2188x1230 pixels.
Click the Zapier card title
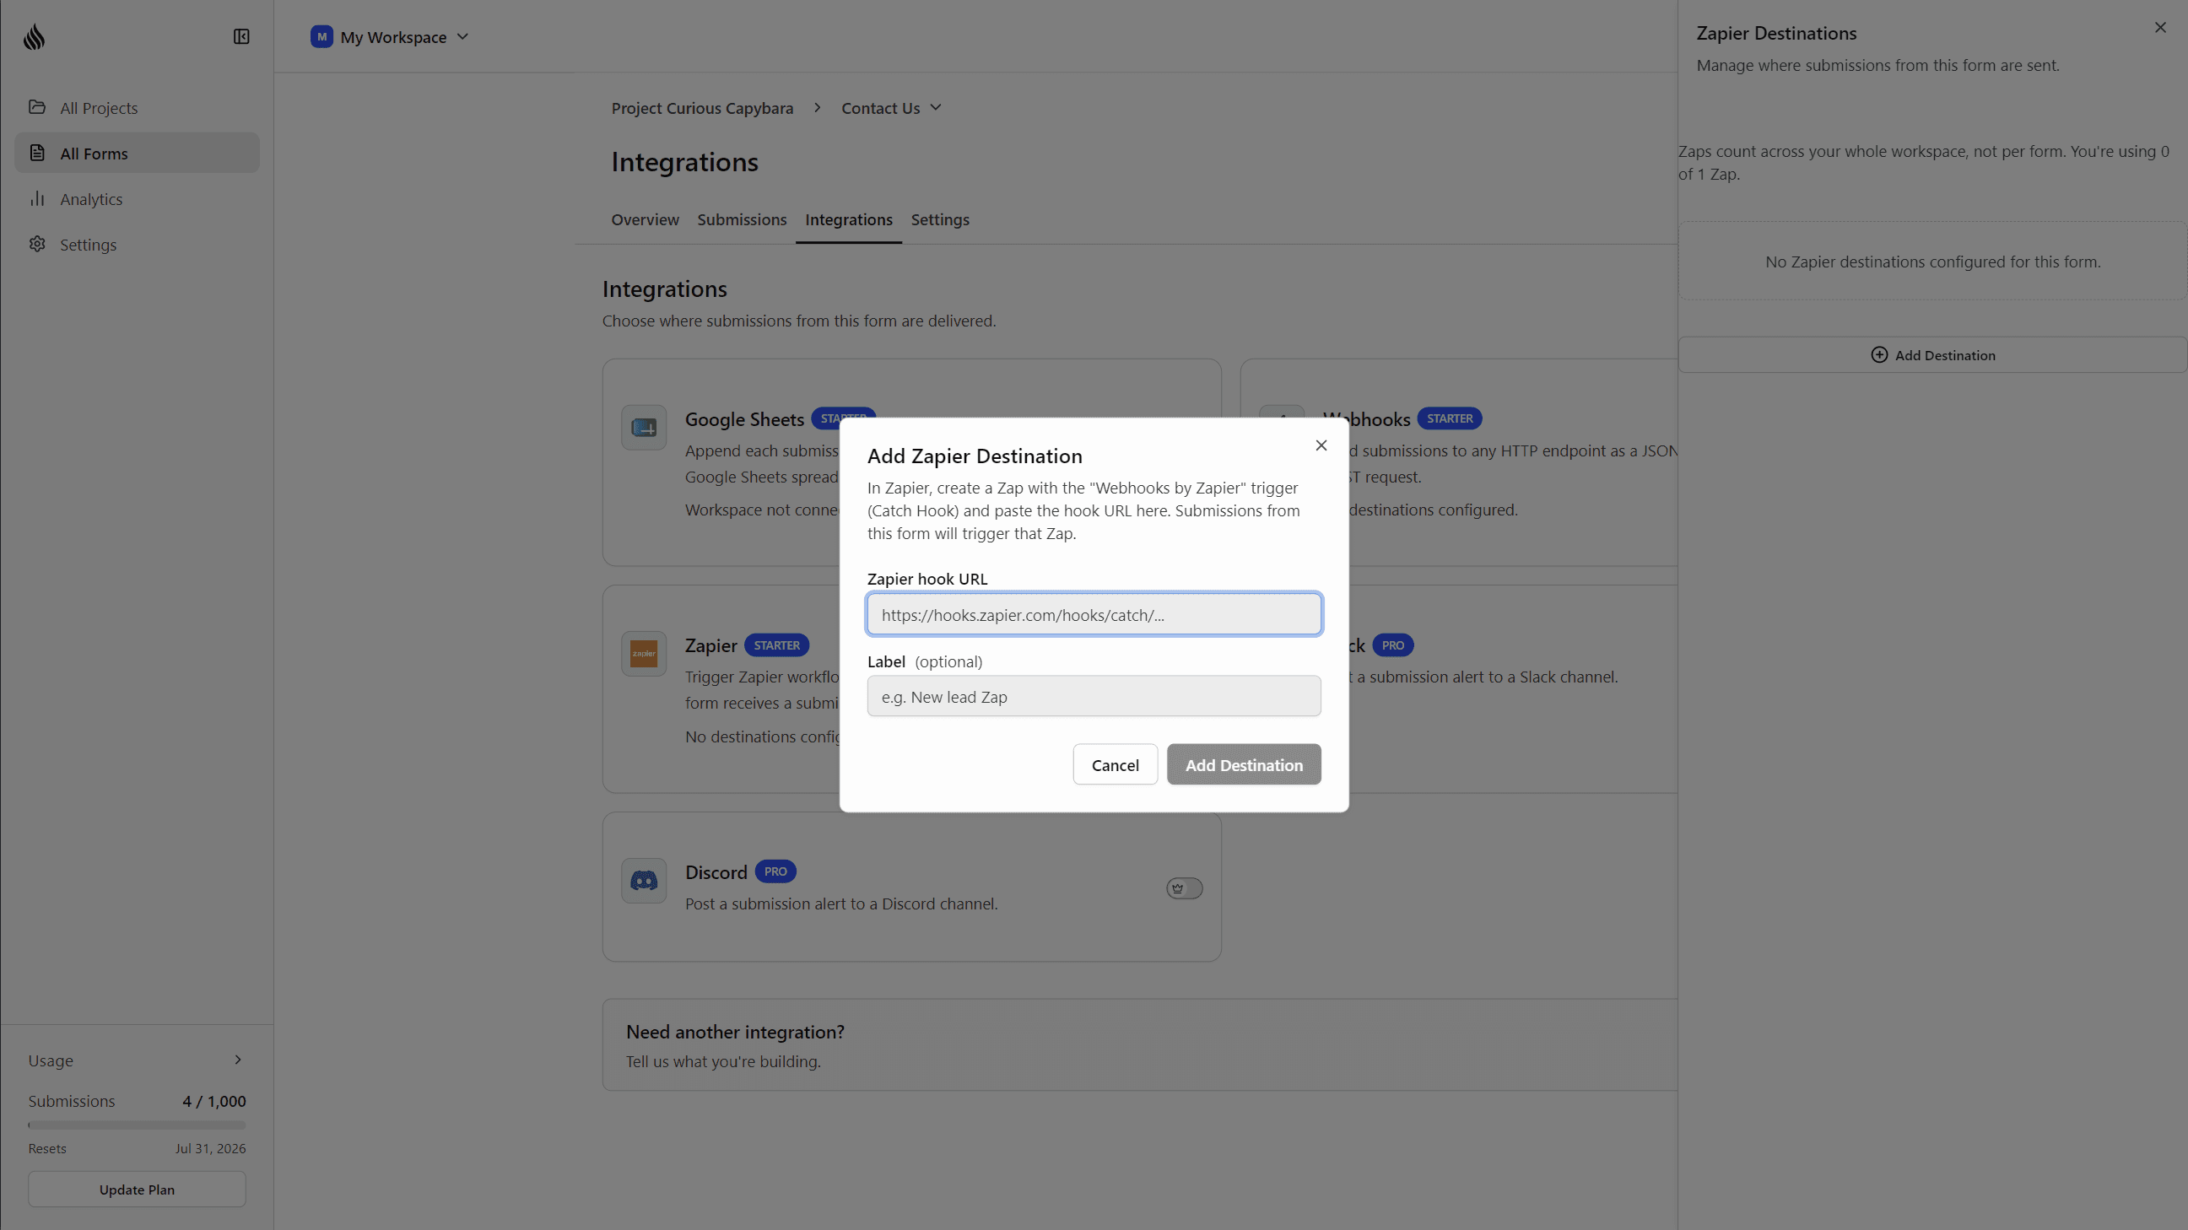coord(711,645)
